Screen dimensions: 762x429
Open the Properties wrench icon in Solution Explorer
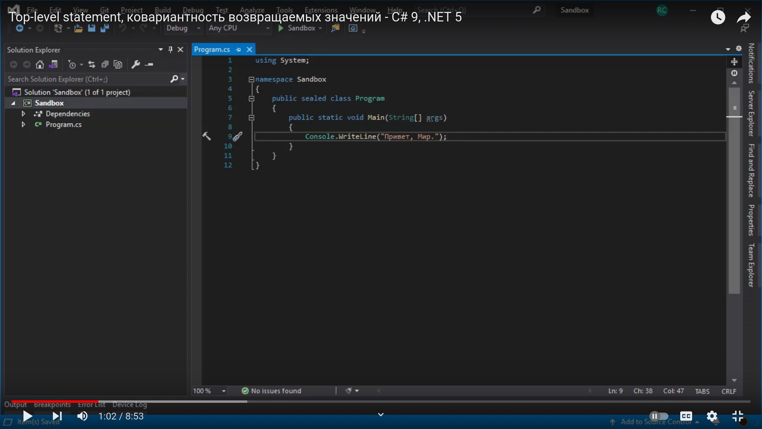pyautogui.click(x=136, y=64)
